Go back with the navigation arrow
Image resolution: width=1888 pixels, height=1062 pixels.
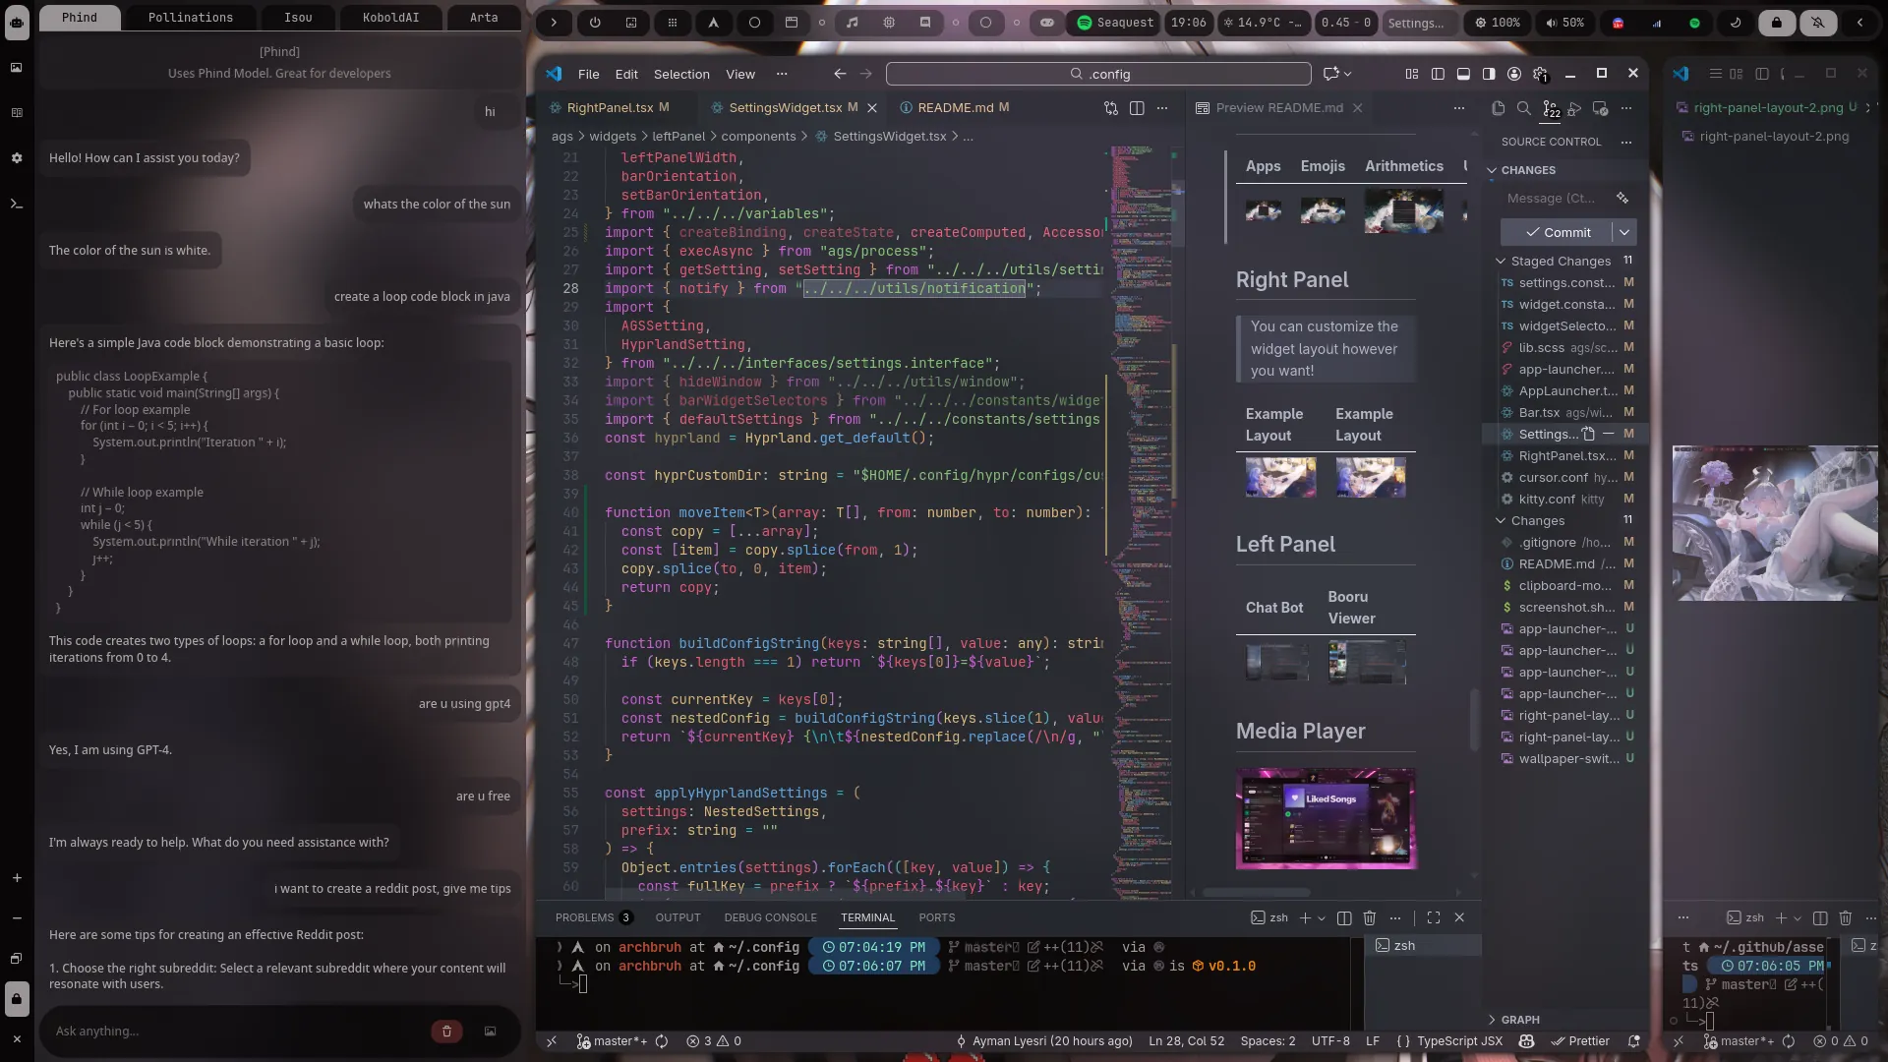pyautogui.click(x=840, y=74)
